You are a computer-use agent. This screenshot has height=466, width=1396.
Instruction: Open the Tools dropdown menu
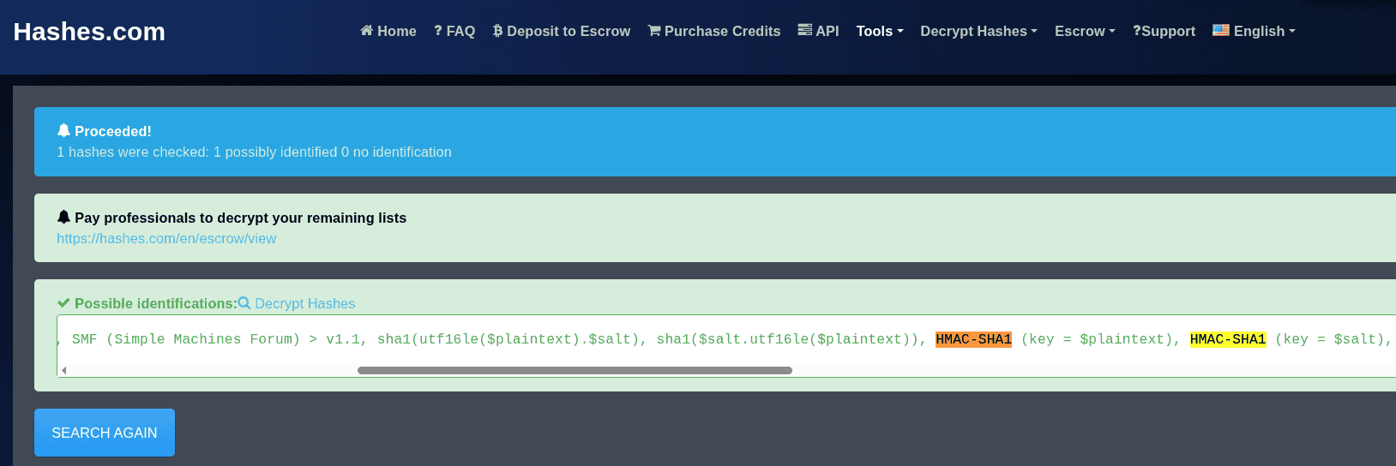click(x=879, y=31)
